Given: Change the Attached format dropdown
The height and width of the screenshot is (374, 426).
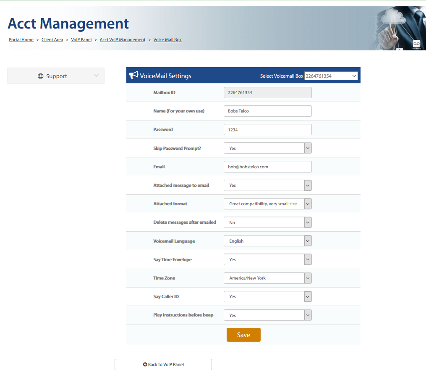Looking at the screenshot, I should click(267, 204).
